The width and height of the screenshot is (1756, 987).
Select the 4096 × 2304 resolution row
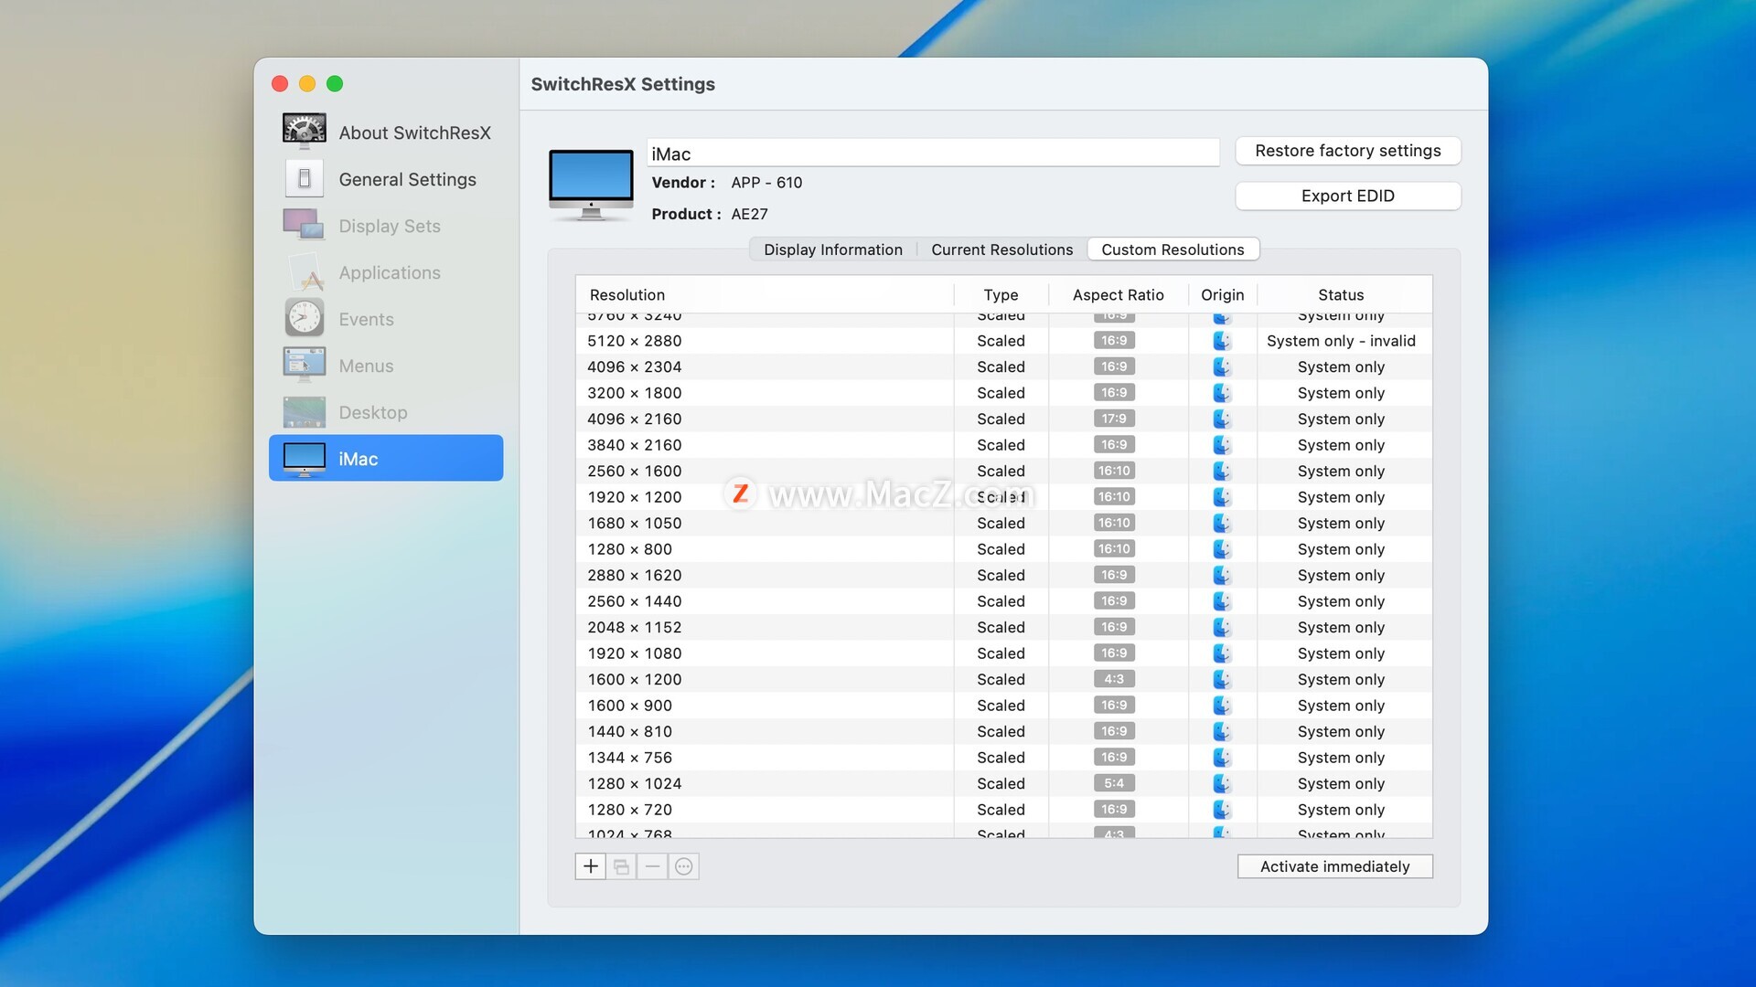click(x=1003, y=366)
